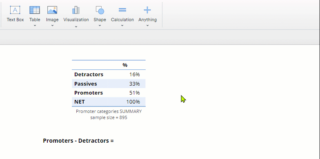Viewport: 320px width, 159px height.
Task: Select the 'Promoters - Detractors =' text box
Action: pyautogui.click(x=78, y=141)
